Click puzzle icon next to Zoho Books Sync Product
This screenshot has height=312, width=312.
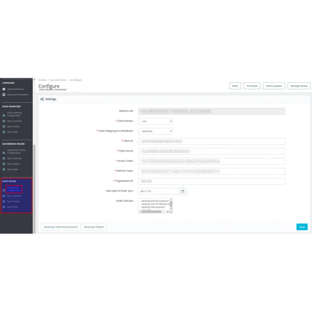click(x=4, y=201)
